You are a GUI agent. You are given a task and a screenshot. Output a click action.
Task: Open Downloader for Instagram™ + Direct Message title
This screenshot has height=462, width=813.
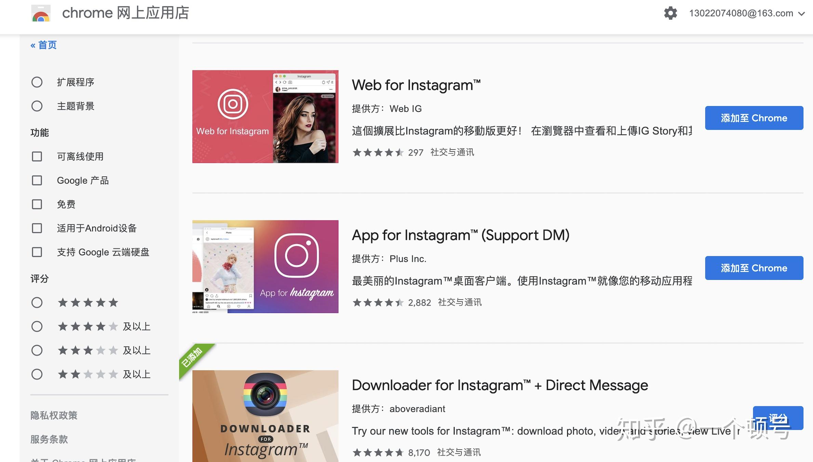tap(500, 385)
